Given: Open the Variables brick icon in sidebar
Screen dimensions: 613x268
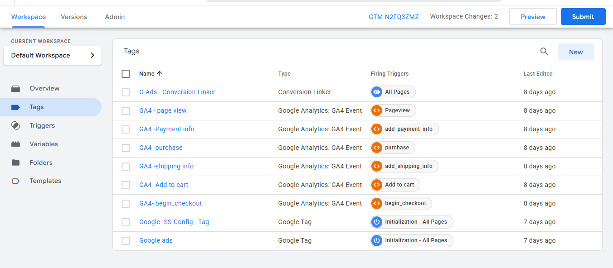Looking at the screenshot, I should pos(16,144).
